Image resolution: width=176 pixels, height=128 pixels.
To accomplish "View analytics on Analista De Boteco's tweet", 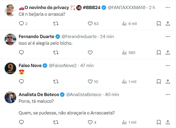I will point(124,122).
